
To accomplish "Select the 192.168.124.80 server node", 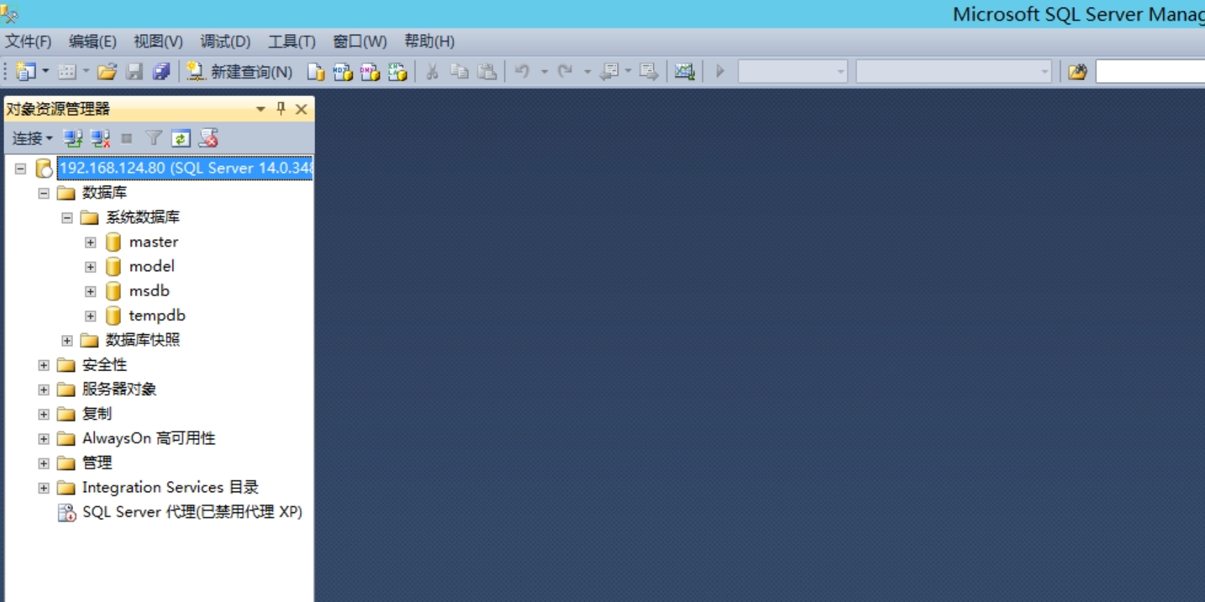I will tap(185, 168).
